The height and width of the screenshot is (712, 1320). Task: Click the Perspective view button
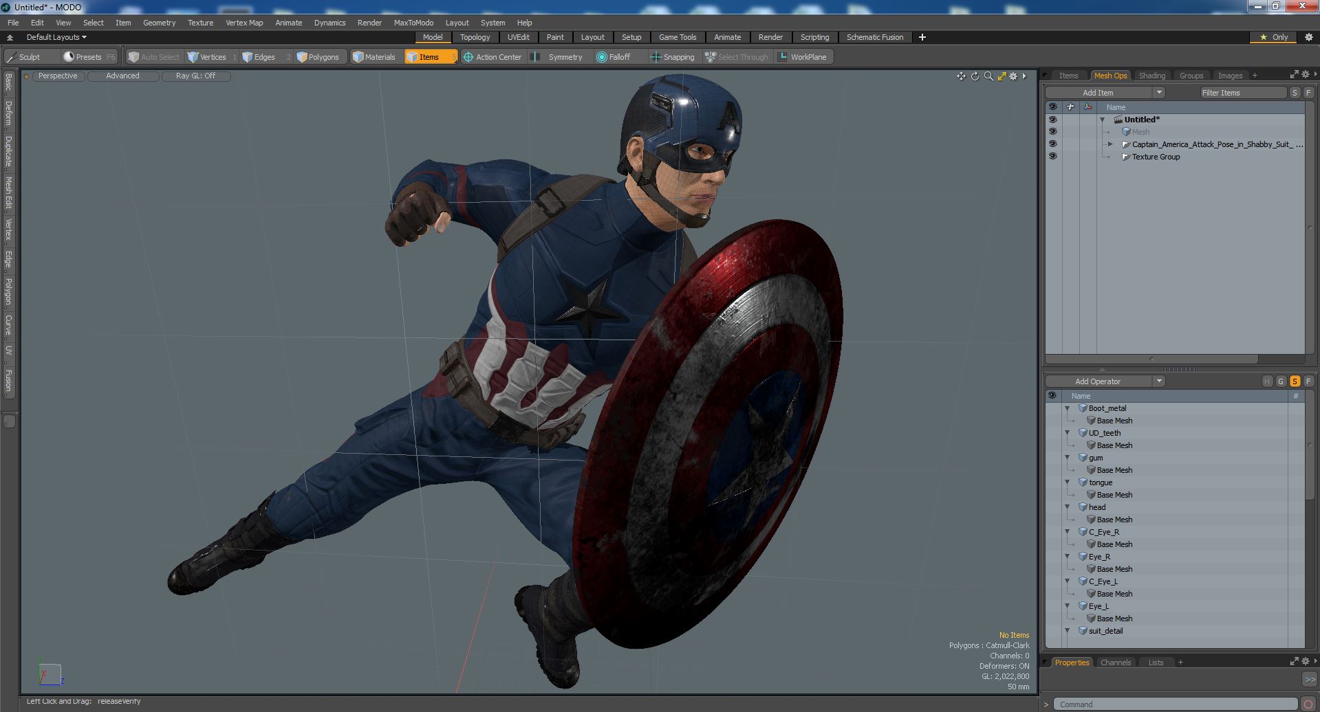point(58,76)
